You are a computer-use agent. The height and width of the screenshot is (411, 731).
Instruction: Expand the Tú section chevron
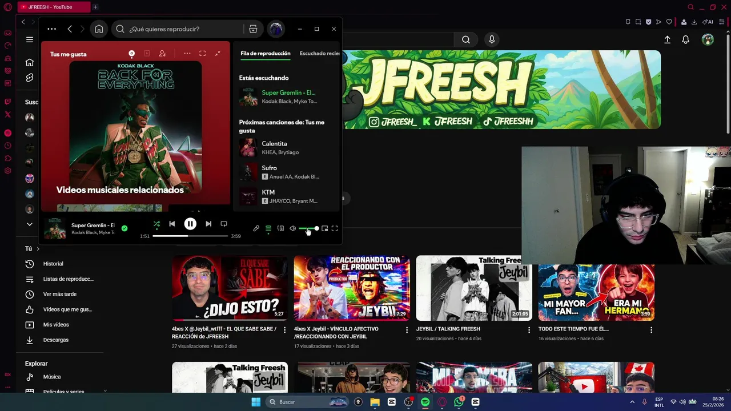[38, 249]
